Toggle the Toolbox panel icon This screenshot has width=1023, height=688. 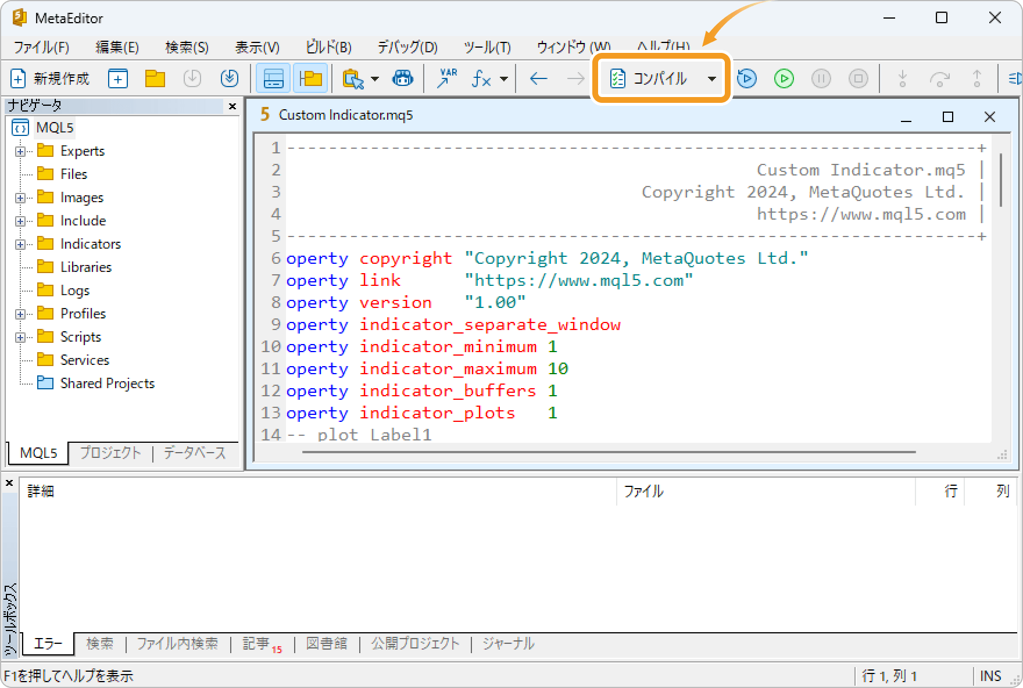pyautogui.click(x=273, y=78)
